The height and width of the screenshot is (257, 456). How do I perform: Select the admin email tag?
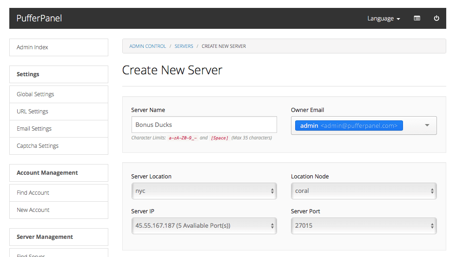(x=349, y=126)
